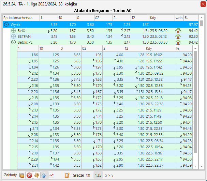
Task: Open the odds line chart icon
Action: pos(51,175)
